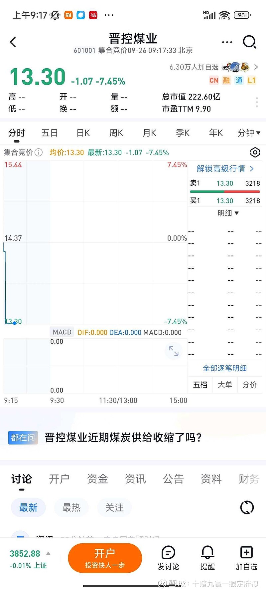This screenshot has width=266, height=592.
Task: Expand the index ticker arrow
Action: [x=49, y=553]
